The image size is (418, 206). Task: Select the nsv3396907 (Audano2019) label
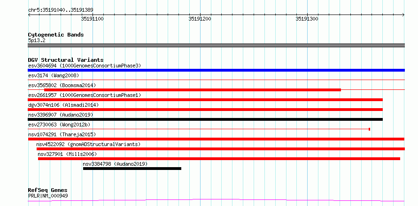pos(61,115)
